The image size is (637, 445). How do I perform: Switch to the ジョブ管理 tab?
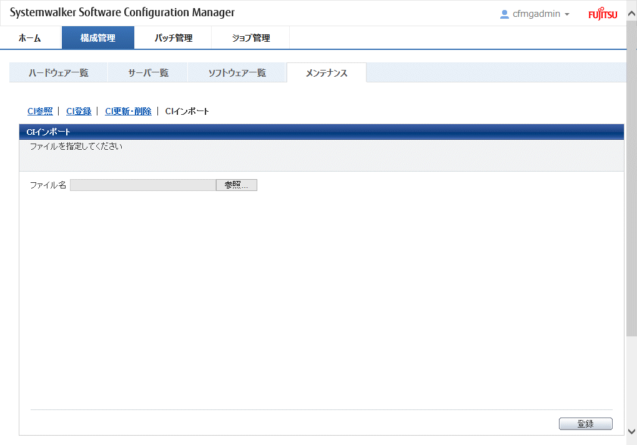(x=250, y=38)
